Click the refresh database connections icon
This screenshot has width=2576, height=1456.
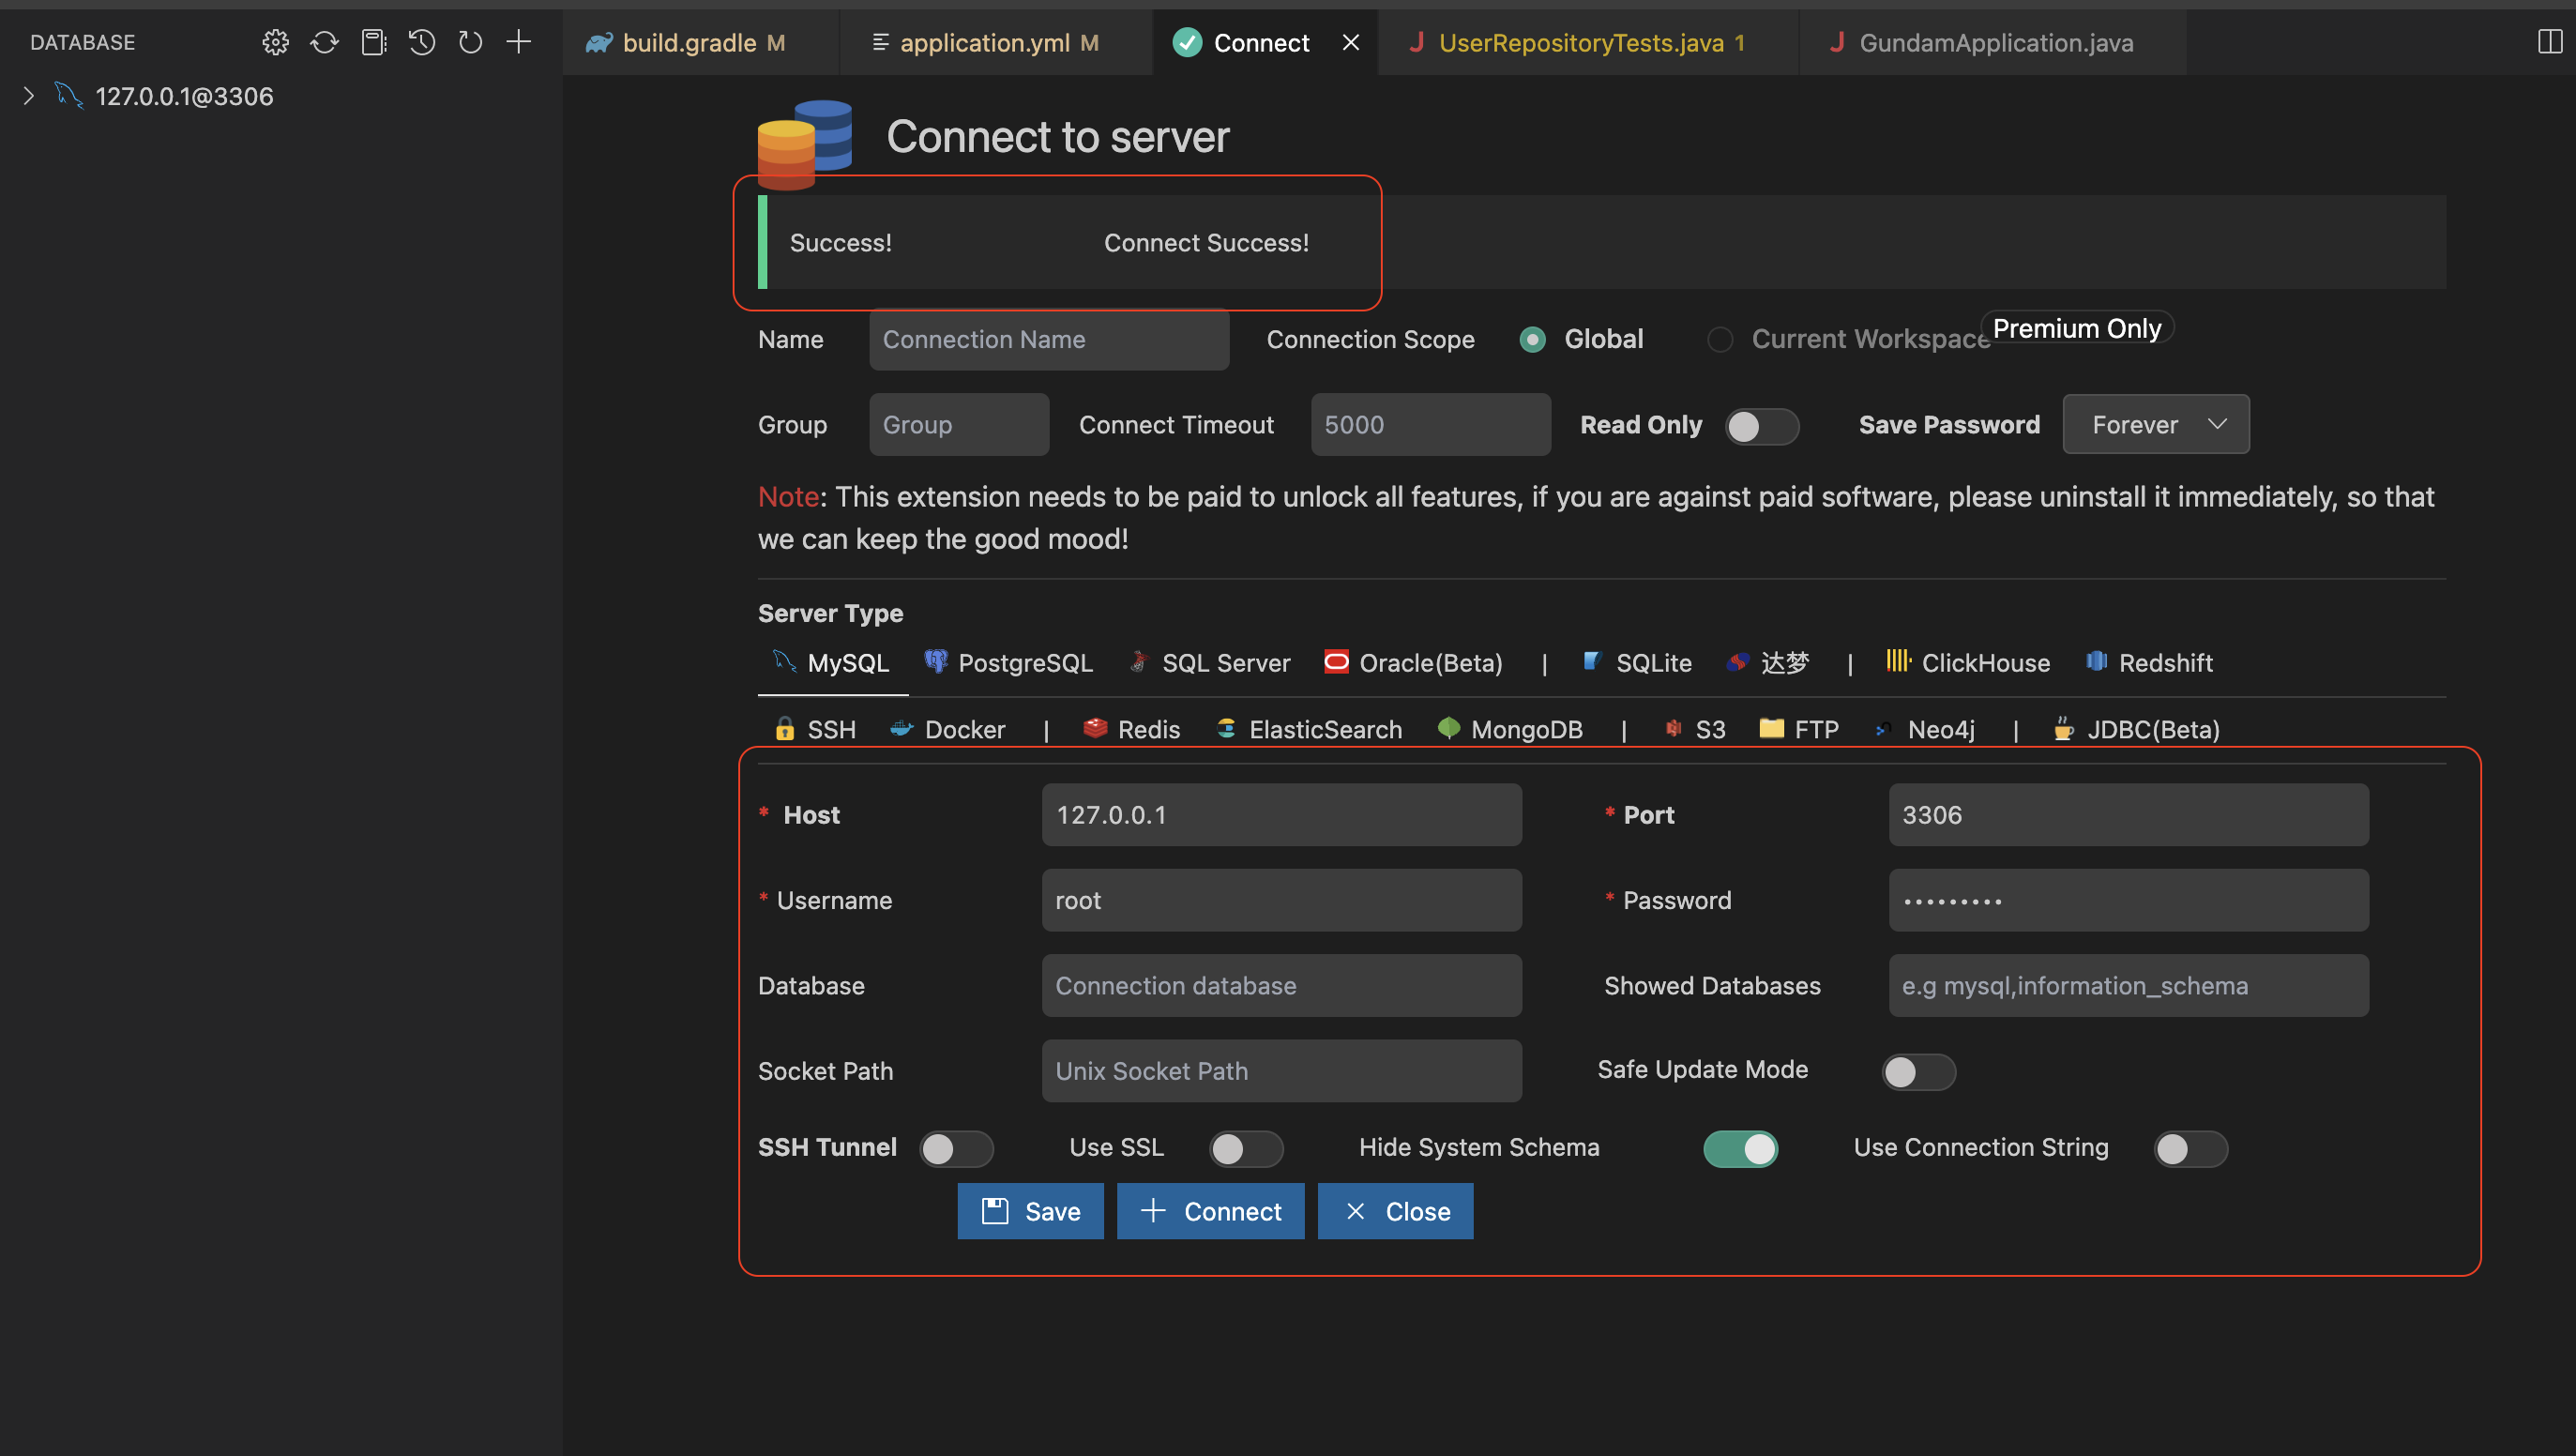[x=324, y=42]
